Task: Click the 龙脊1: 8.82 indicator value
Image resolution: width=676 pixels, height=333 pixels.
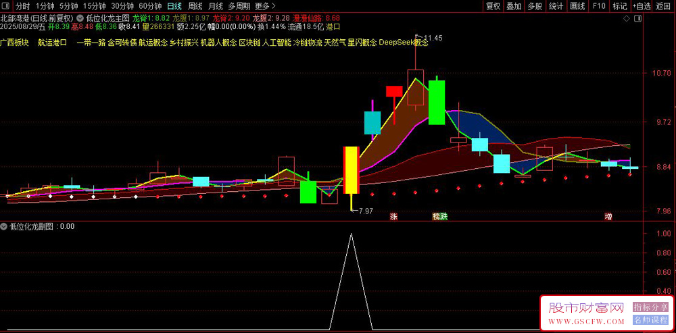Action: tap(151, 18)
